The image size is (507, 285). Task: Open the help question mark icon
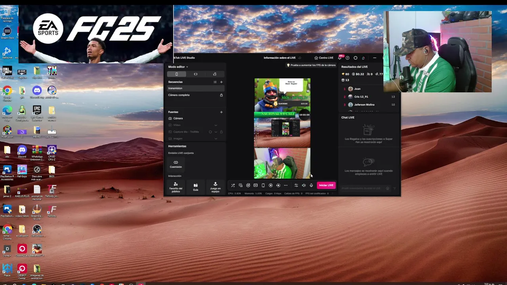[x=347, y=58]
